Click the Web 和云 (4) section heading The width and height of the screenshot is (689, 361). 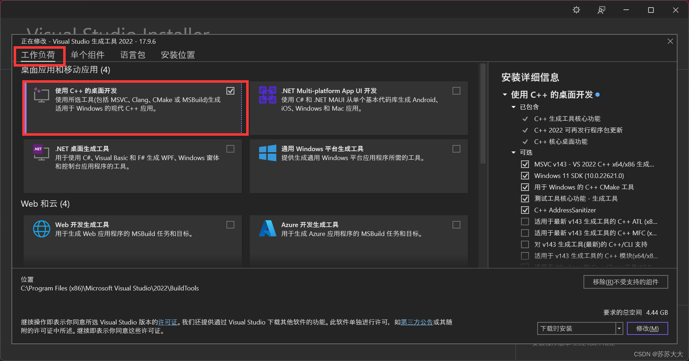point(45,204)
